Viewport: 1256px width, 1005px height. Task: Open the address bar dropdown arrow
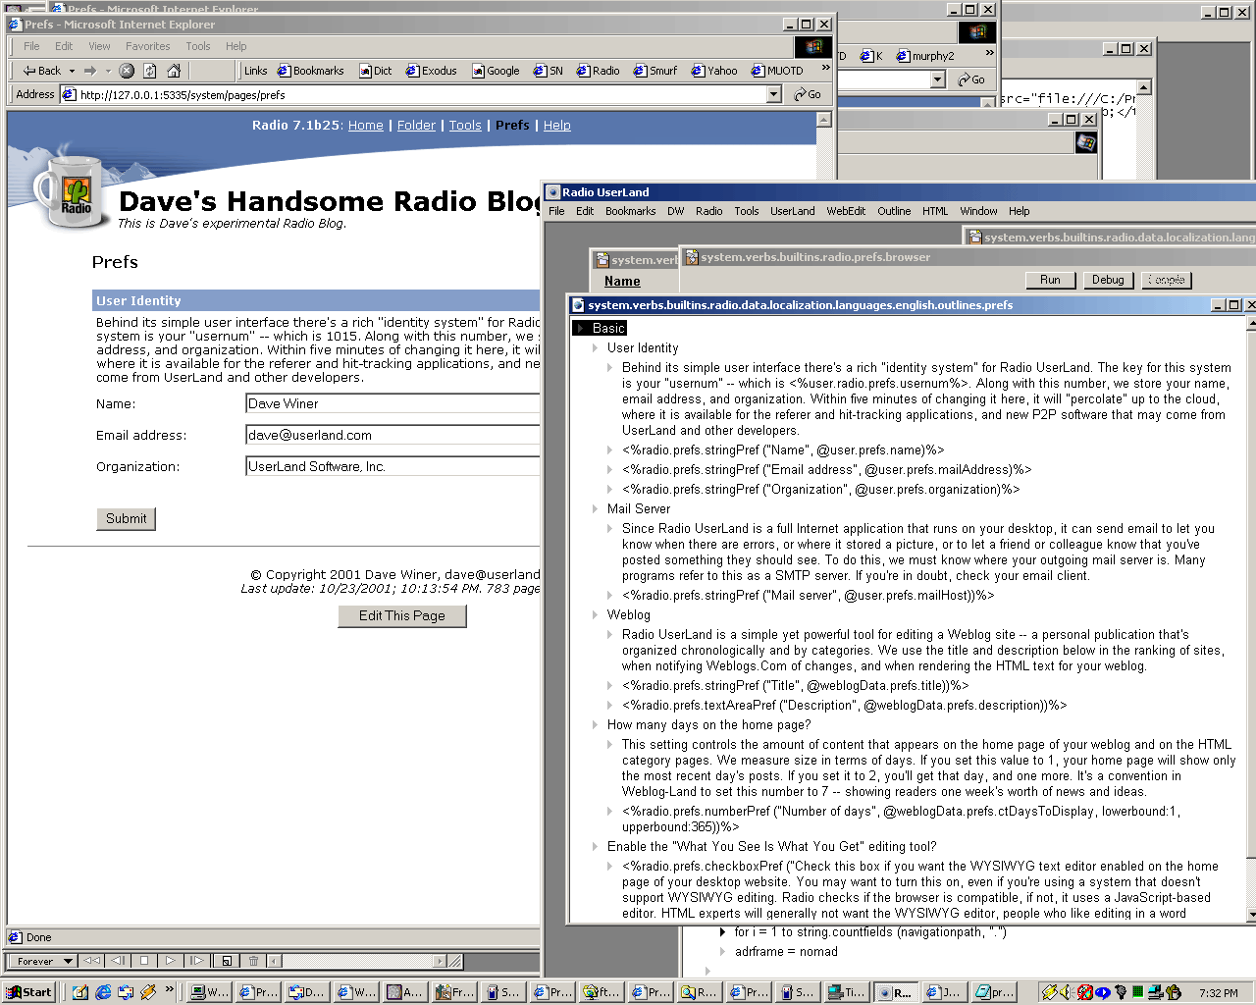click(773, 94)
